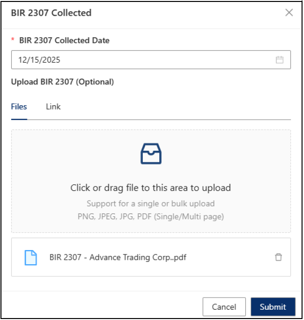Click 'PNG, JPEG, JPG, PDF' supported formats text
Viewport: 304px width, 320px height.
tap(151, 217)
